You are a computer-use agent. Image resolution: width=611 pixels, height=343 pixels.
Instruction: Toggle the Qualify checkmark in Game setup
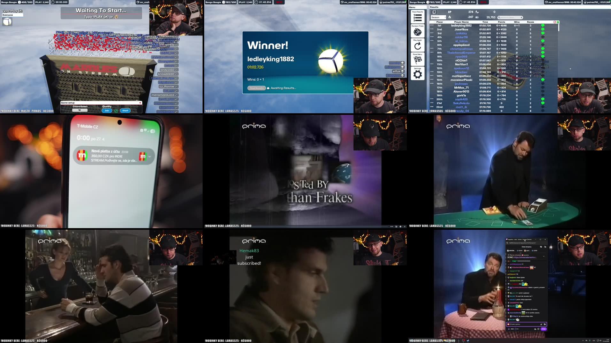tap(116, 110)
